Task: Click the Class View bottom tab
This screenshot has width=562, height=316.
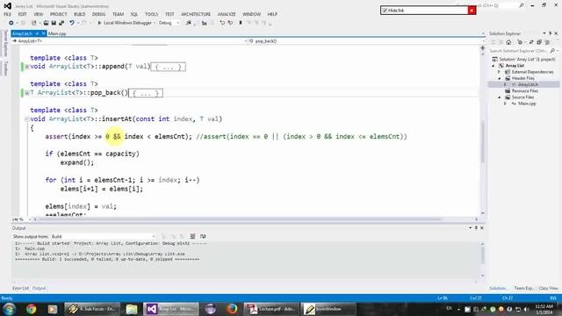Action: (548, 288)
